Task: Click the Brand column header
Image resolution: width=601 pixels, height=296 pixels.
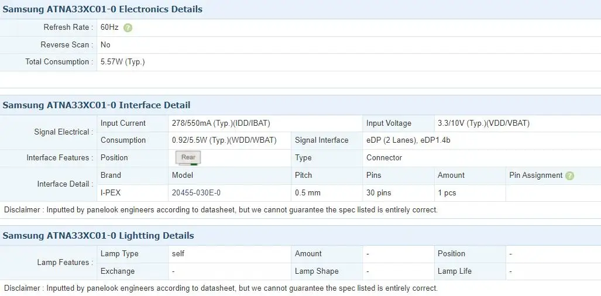Action: 111,175
